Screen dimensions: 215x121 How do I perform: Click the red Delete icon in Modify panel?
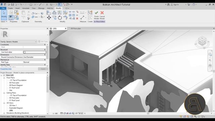click(77, 18)
